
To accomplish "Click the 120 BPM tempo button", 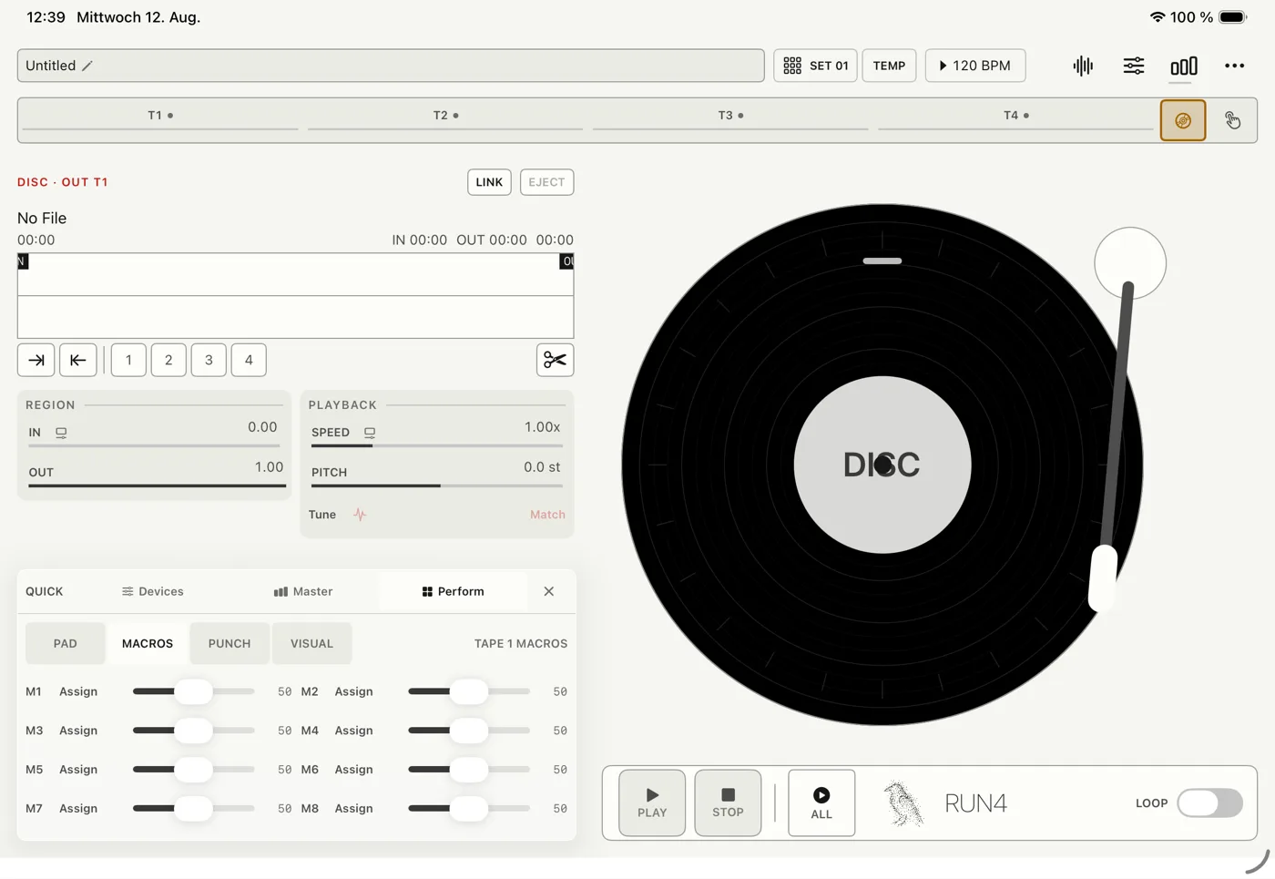I will pyautogui.click(x=975, y=66).
